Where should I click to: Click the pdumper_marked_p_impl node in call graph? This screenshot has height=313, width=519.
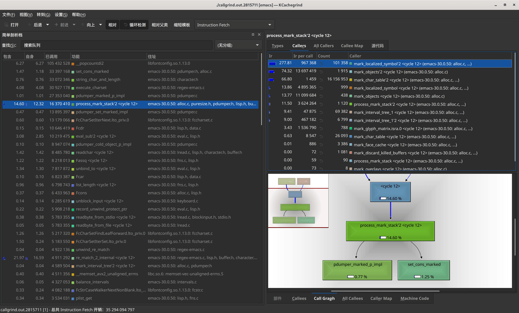coord(358,270)
